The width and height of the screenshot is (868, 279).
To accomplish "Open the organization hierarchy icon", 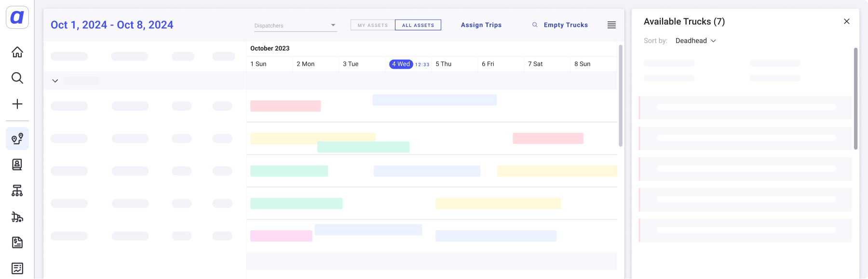I will click(17, 190).
